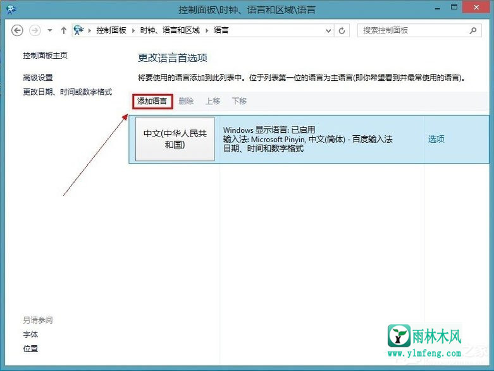The width and height of the screenshot is (494, 371).
Task: Open 位置 under 另请参阅
Action: 30,349
